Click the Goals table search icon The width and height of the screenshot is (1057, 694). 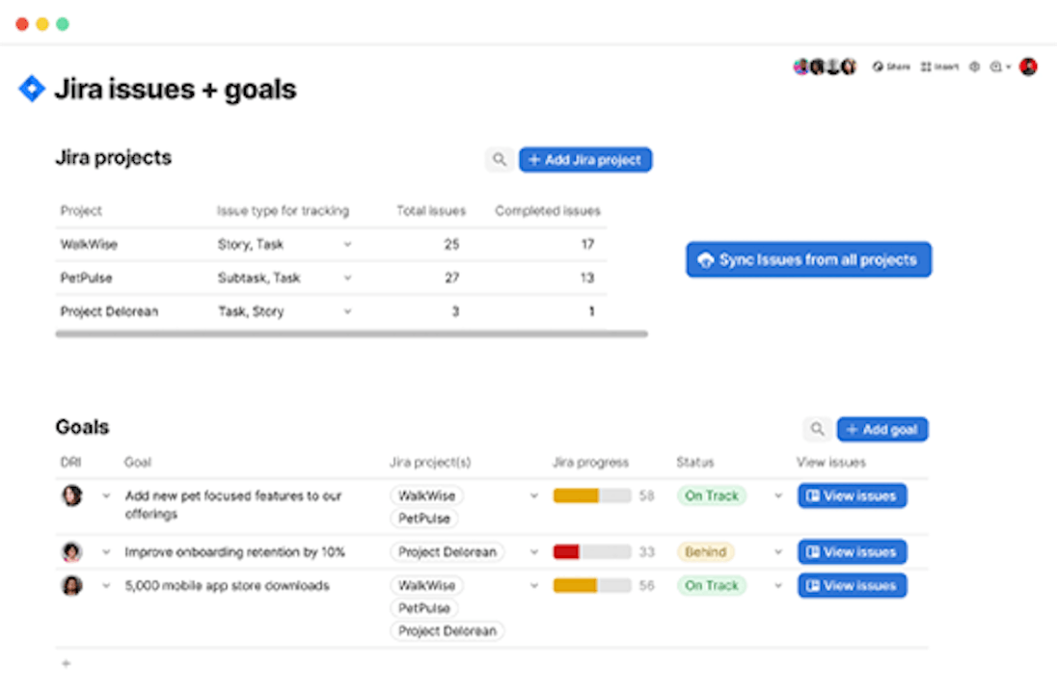click(x=817, y=430)
